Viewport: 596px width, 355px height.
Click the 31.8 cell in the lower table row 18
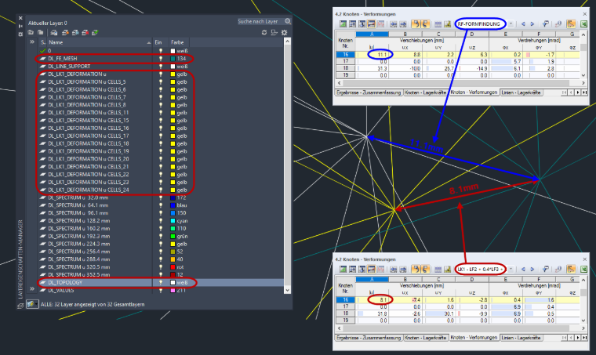click(x=372, y=313)
